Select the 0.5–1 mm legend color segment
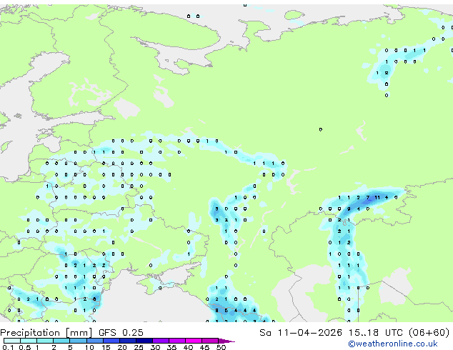This screenshot has height=350, width=453. [x=29, y=341]
